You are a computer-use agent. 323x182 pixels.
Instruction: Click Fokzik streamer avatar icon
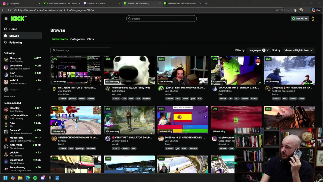coord(54,139)
